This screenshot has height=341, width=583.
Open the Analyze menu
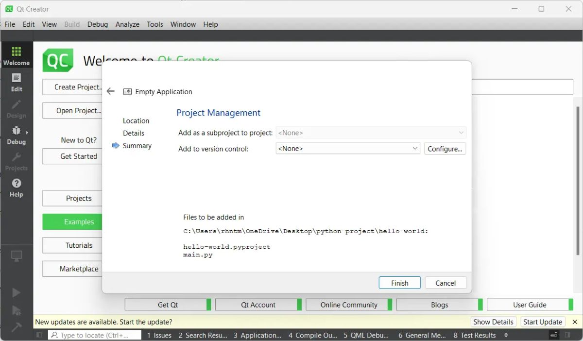point(127,24)
